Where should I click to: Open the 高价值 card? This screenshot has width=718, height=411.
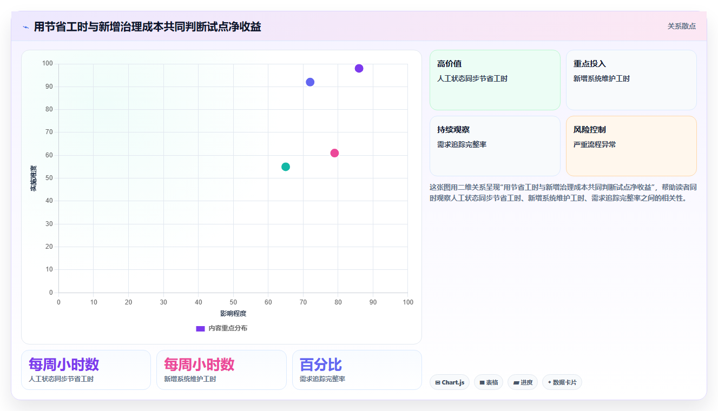(495, 80)
